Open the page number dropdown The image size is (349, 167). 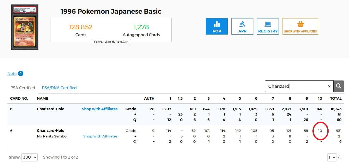332,157
